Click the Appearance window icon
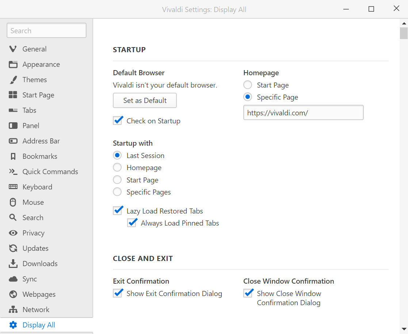Screen dimensions: 408x334 point(13,64)
